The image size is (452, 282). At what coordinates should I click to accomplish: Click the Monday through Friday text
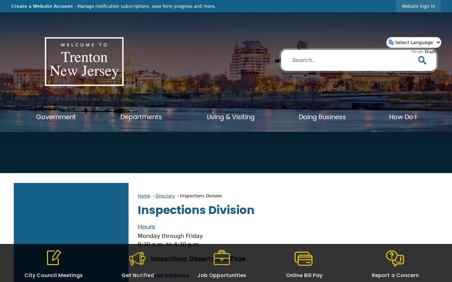[170, 236]
